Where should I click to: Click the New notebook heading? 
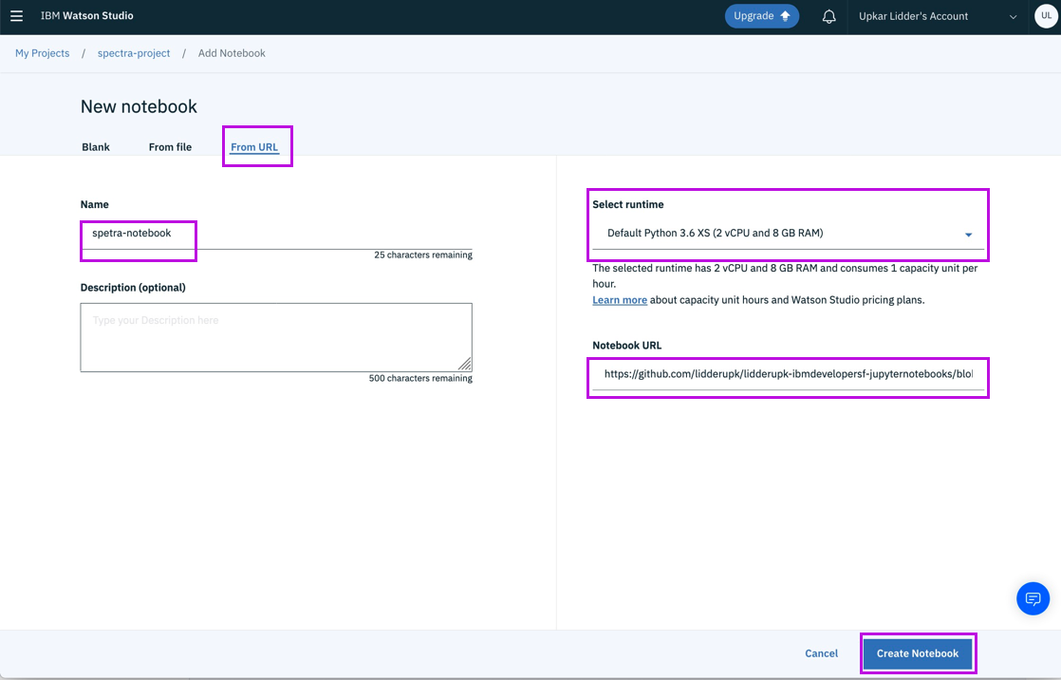tap(139, 106)
